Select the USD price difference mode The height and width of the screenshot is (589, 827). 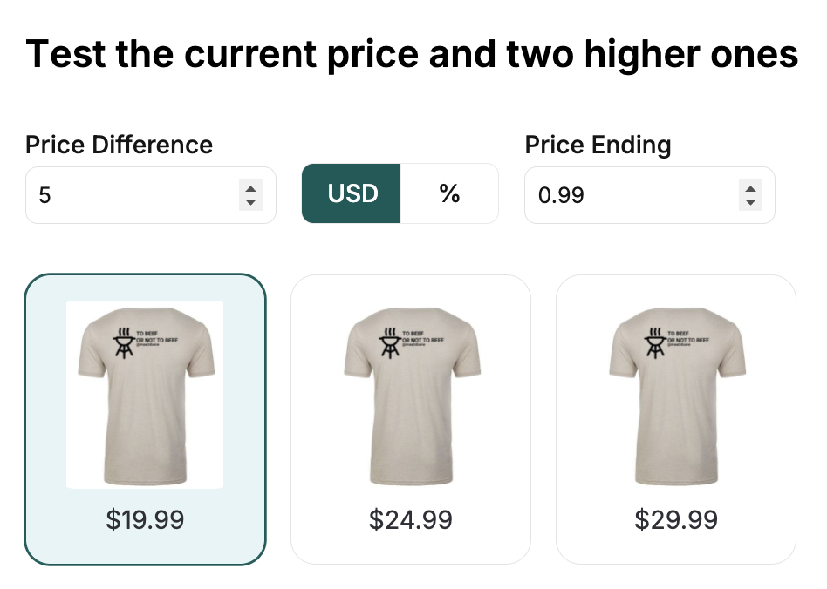click(352, 193)
